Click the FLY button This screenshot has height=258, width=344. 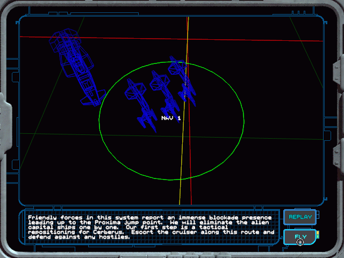tap(300, 236)
